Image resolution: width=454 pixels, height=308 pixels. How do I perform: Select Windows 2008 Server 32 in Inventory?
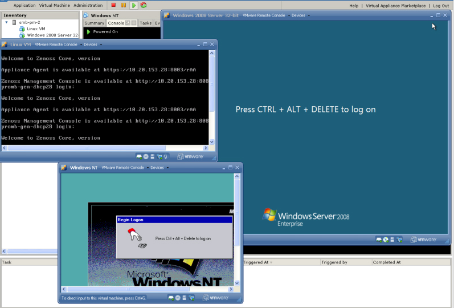click(x=52, y=35)
